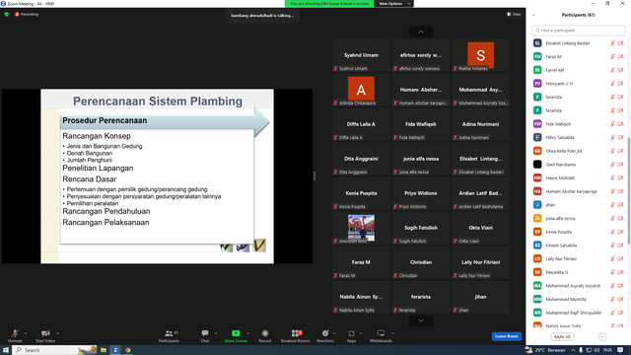
Task: Click the View layout button
Action: [514, 14]
